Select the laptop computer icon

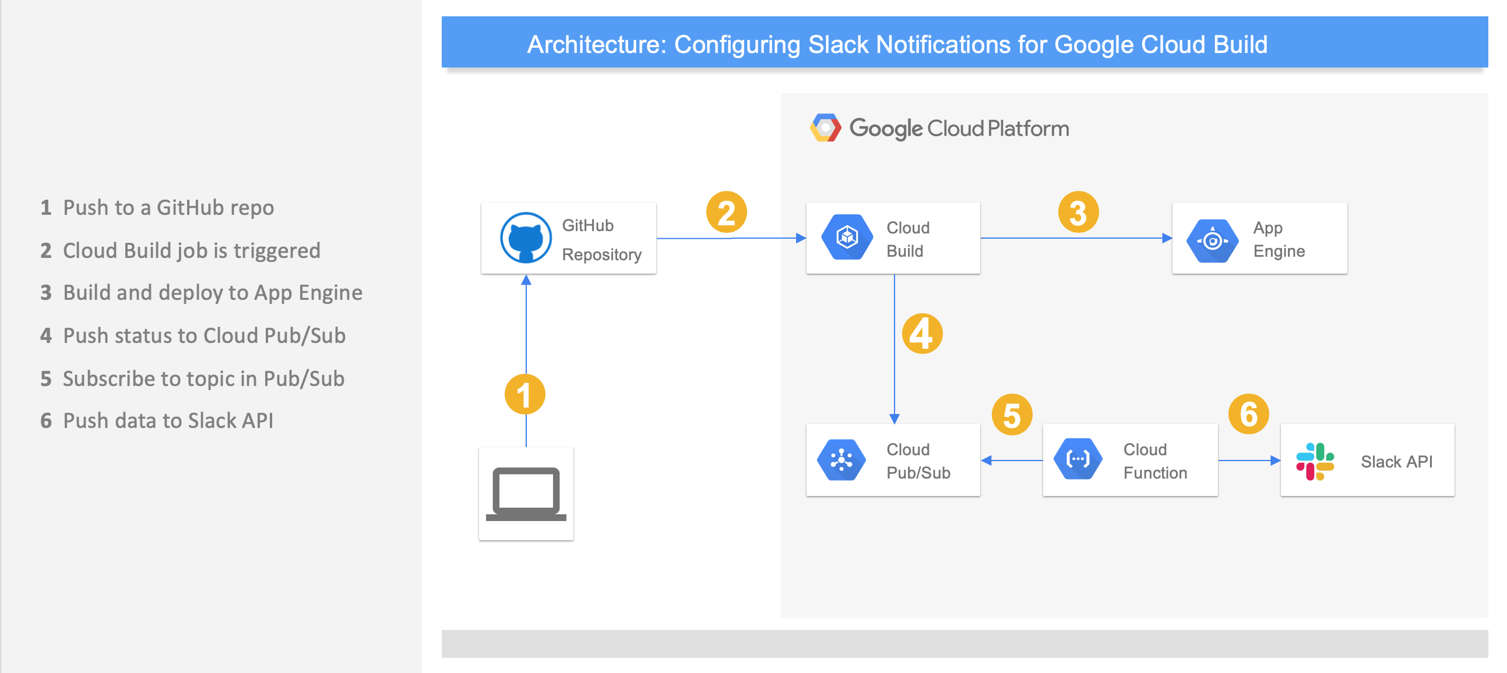pos(525,494)
